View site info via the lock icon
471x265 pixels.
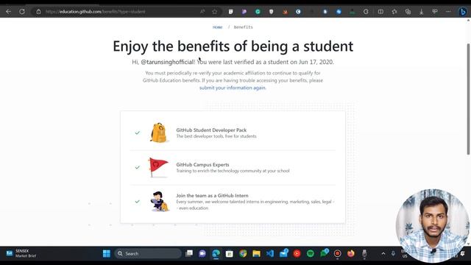pyautogui.click(x=38, y=12)
